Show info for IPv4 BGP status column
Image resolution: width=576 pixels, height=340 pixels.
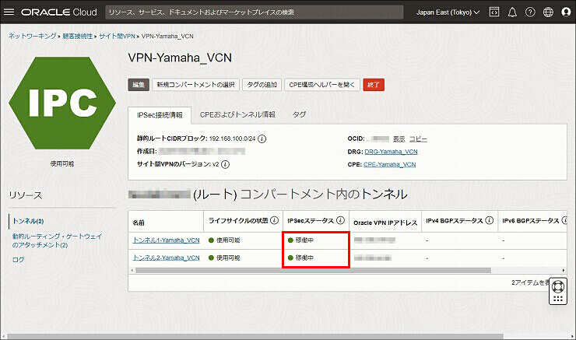point(490,220)
